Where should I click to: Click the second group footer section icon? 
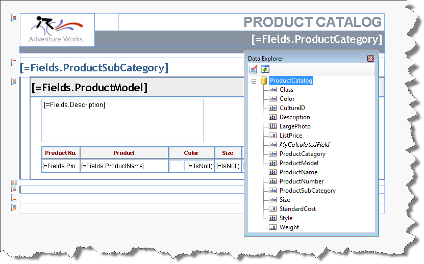coord(13,198)
